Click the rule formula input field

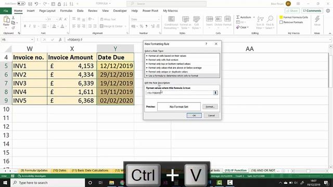(180, 93)
